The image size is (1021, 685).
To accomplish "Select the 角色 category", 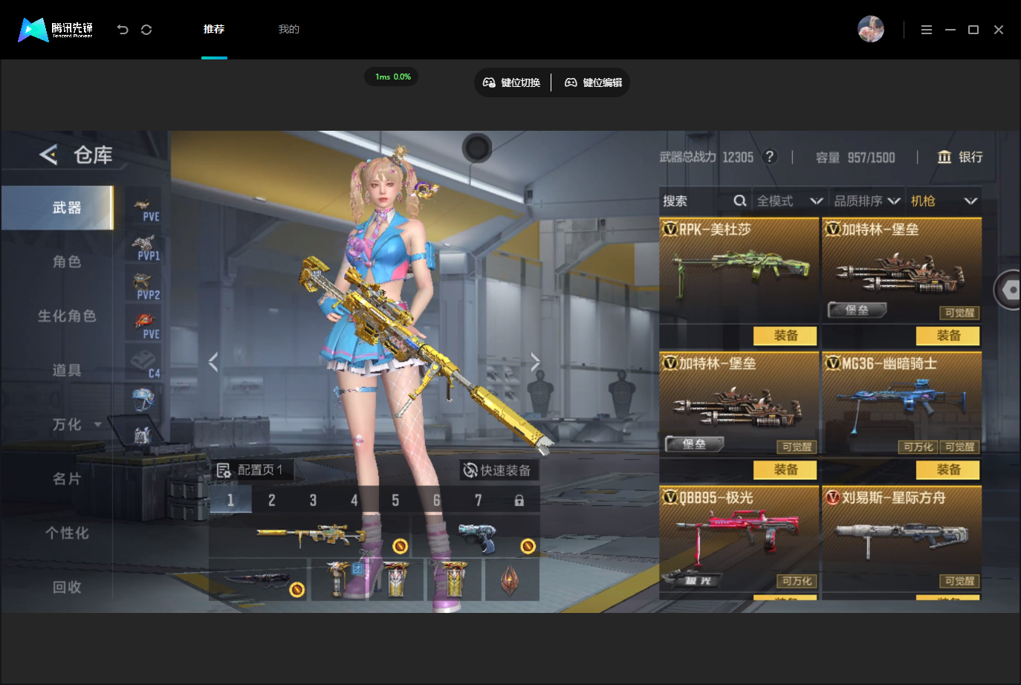I will click(x=67, y=262).
